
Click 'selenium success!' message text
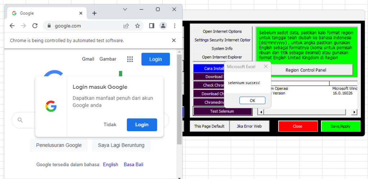point(244,83)
